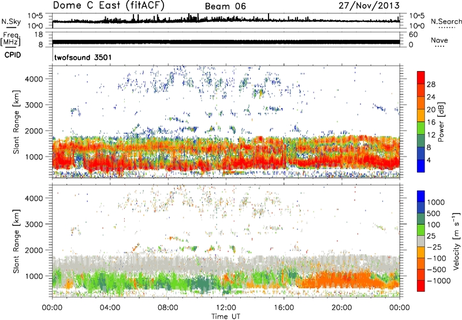Select the "24" power color bar label
462x320 pixels.
(431, 97)
